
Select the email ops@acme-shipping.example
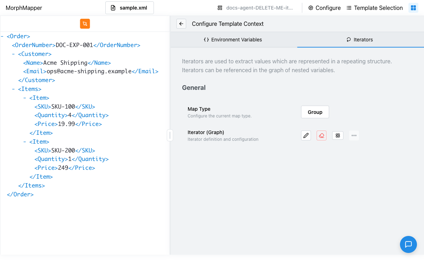[x=89, y=71]
